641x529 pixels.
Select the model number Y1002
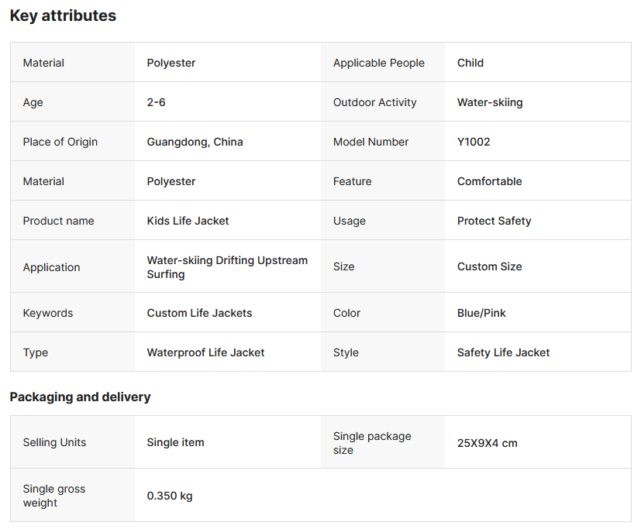click(x=474, y=142)
